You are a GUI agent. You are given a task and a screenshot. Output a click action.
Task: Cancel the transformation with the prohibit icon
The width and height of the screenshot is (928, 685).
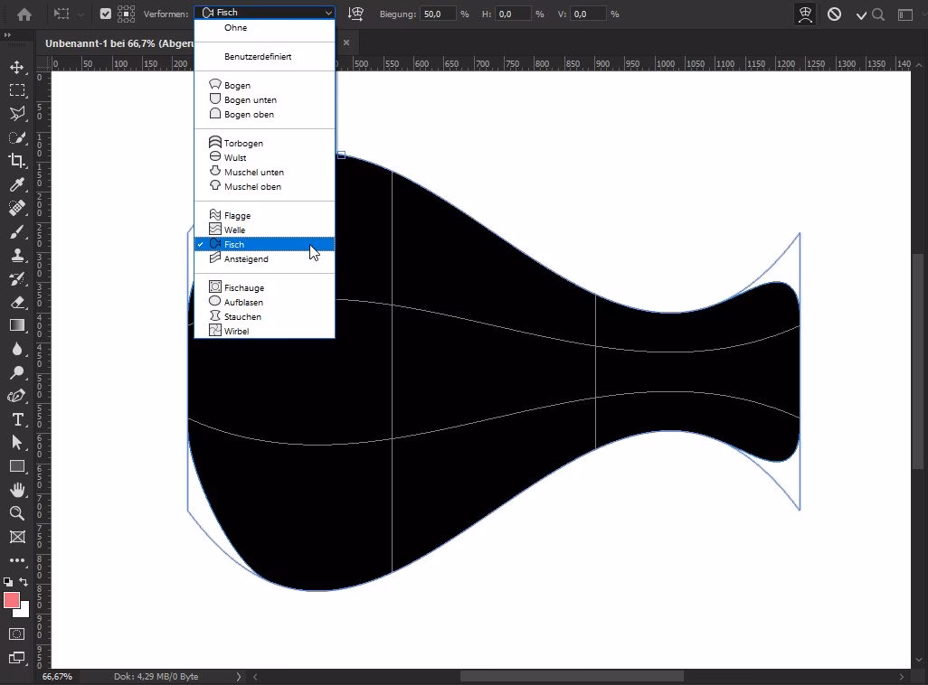point(834,14)
